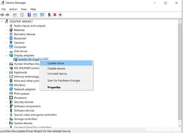Click the down-arrow disable device toolbar icon
Screen dimensions: 183x133
[60, 15]
